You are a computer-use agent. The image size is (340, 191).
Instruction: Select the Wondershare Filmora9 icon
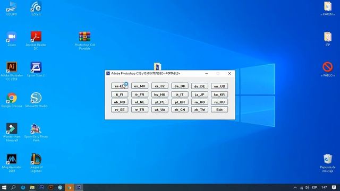12,132
